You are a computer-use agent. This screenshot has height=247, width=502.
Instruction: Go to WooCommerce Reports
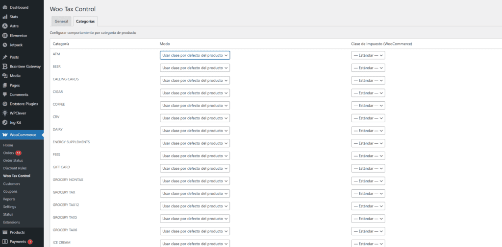coord(9,199)
